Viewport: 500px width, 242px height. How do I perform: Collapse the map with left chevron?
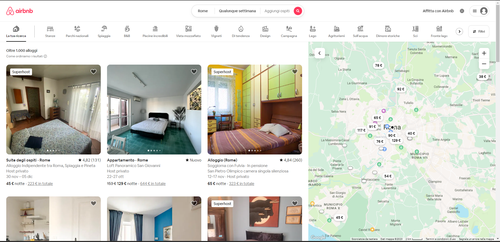click(x=320, y=53)
